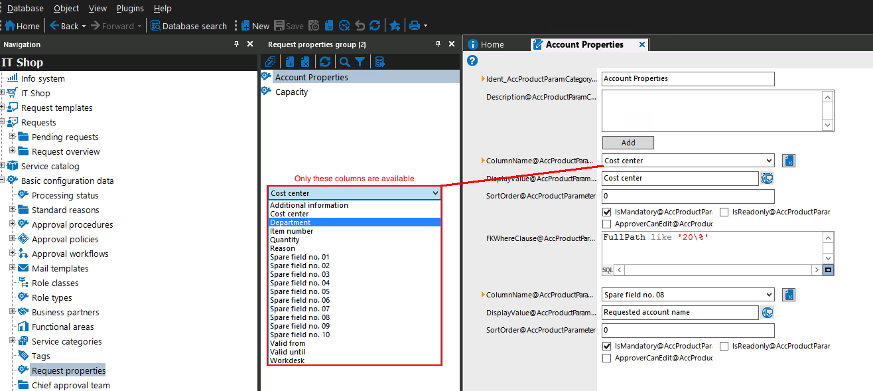Add to favorites with the star icon
The height and width of the screenshot is (391, 873).
(395, 26)
